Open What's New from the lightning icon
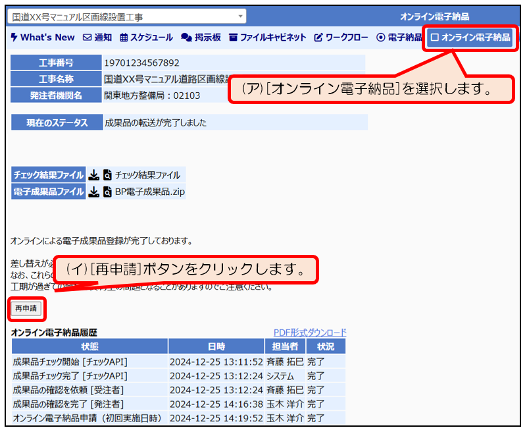 [43, 38]
